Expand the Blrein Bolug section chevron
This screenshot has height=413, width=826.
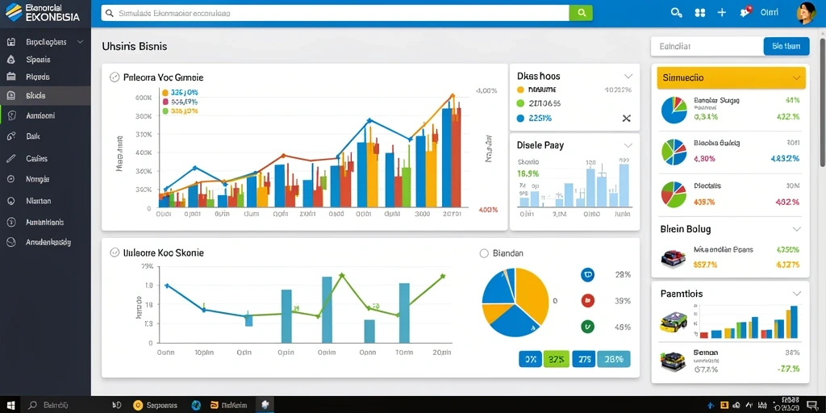pos(796,229)
